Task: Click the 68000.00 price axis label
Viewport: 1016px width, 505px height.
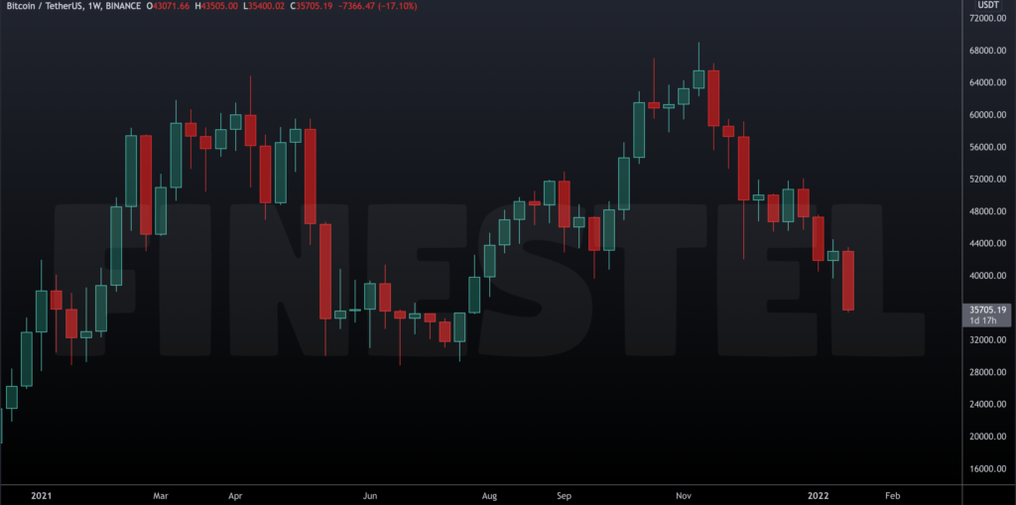Action: click(x=987, y=51)
